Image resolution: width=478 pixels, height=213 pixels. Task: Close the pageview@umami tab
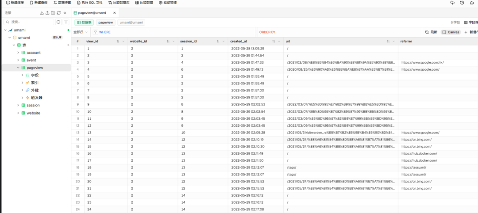point(114,13)
